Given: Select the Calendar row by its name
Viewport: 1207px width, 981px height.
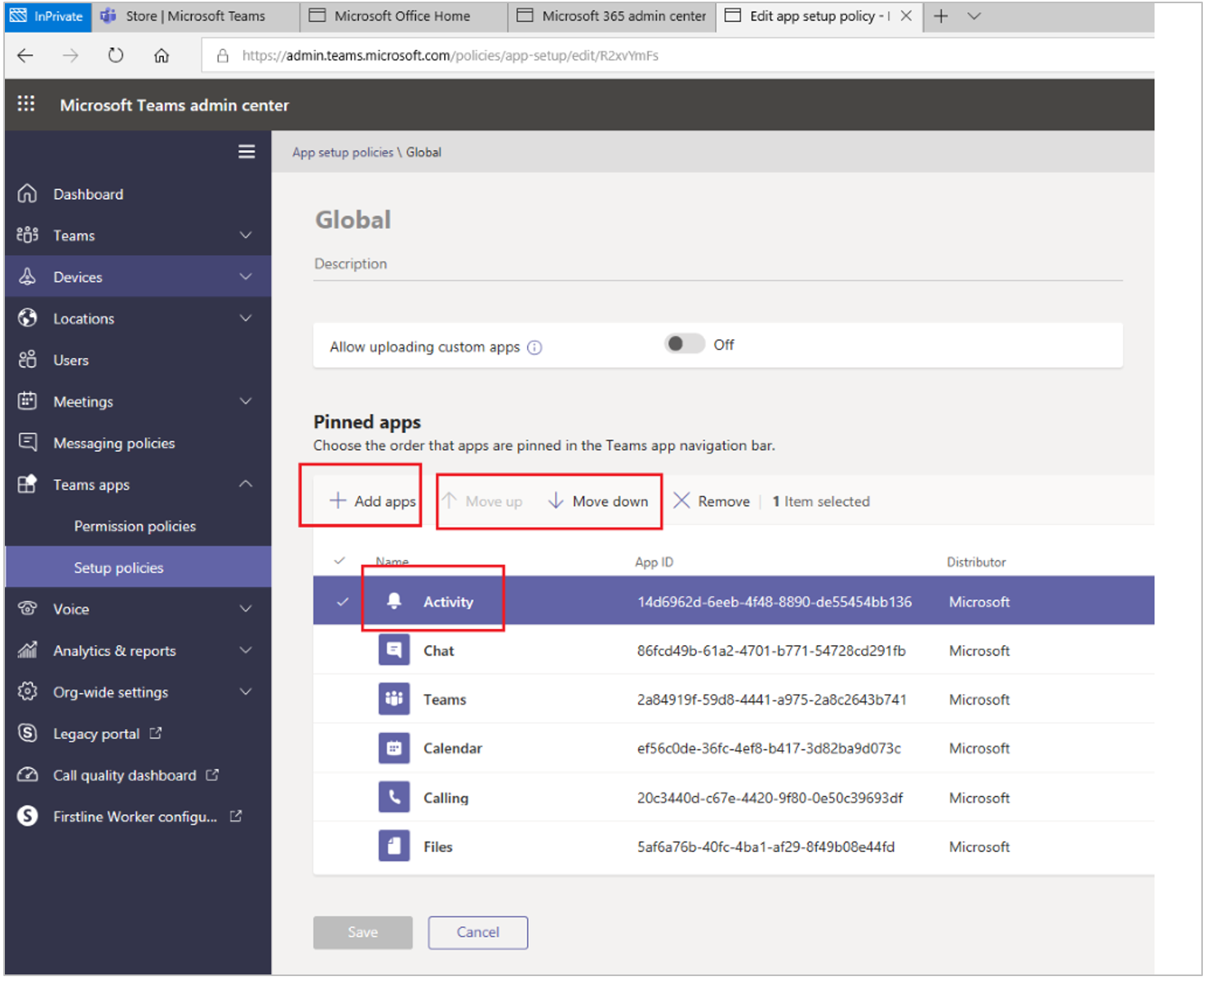Looking at the screenshot, I should pyautogui.click(x=453, y=749).
